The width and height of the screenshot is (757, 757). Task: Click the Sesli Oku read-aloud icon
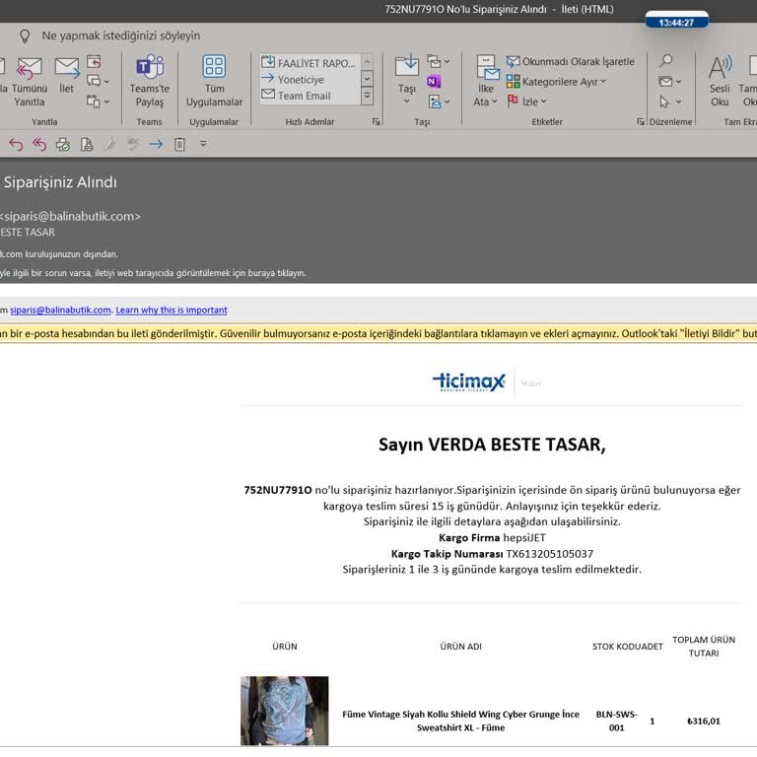point(720,67)
